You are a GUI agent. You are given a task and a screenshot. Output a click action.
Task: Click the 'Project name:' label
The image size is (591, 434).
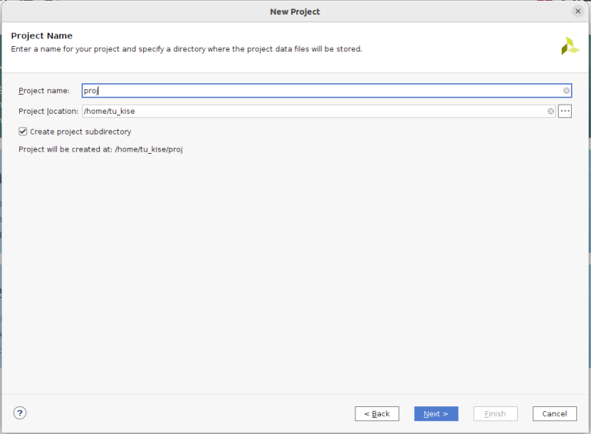coord(44,91)
